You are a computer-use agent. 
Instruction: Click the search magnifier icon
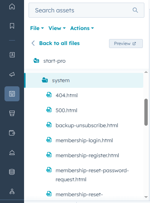click(x=135, y=10)
